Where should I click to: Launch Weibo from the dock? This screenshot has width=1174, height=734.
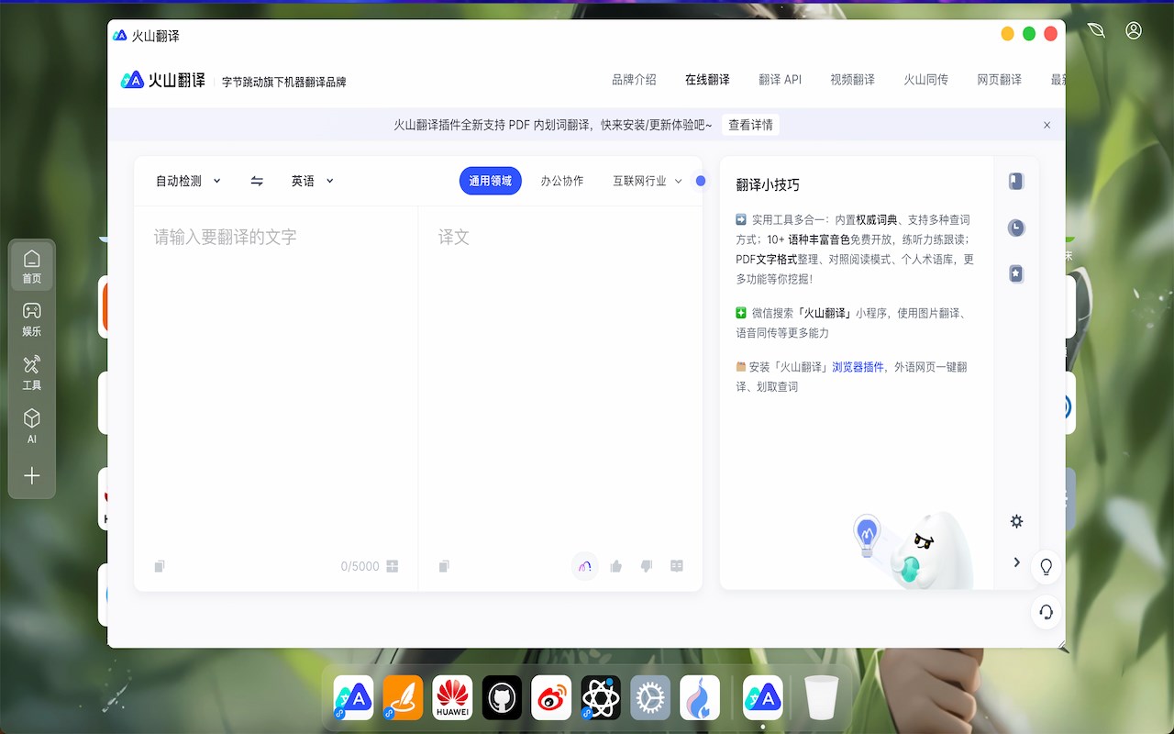point(551,698)
